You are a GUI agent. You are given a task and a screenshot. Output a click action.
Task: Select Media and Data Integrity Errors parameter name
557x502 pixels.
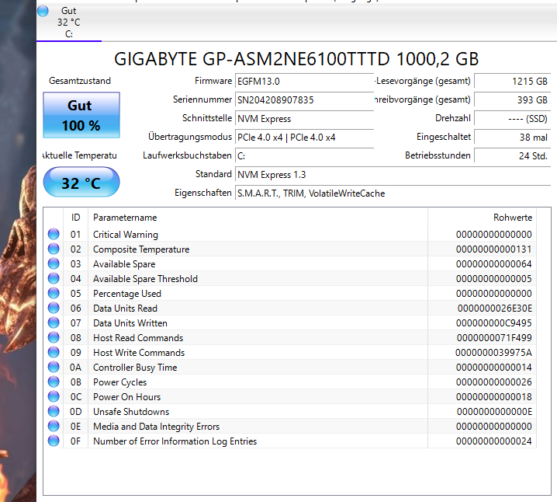pos(156,427)
